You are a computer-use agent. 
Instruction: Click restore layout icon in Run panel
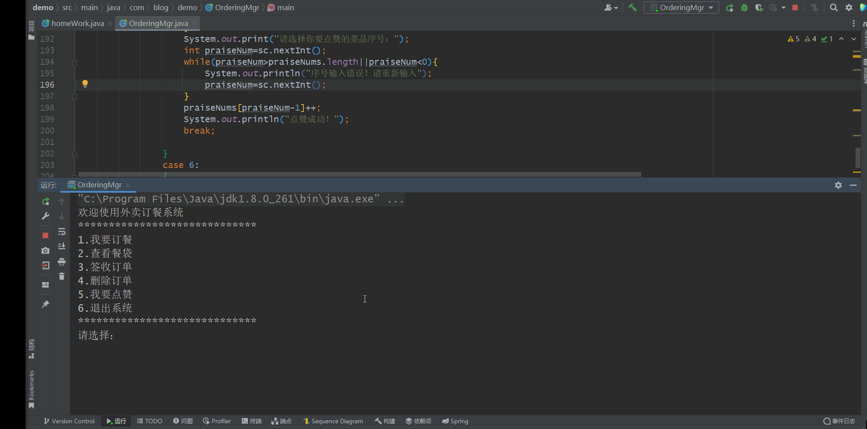pyautogui.click(x=45, y=285)
